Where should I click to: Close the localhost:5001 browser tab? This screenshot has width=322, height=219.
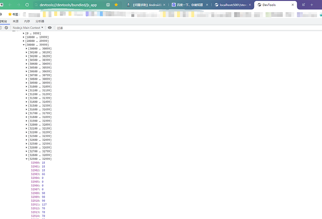250,5
